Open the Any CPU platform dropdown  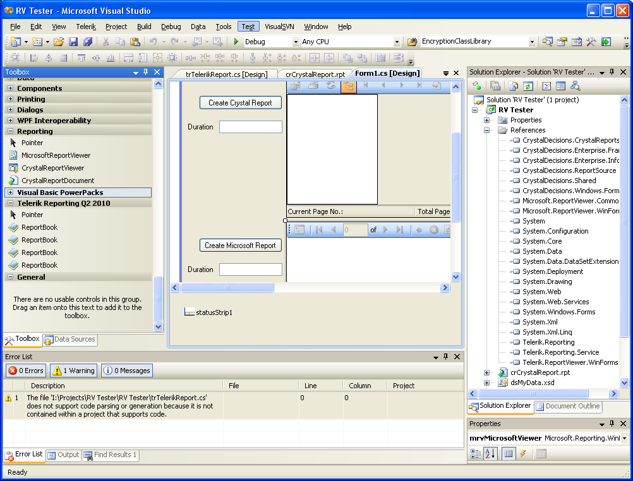click(x=397, y=42)
